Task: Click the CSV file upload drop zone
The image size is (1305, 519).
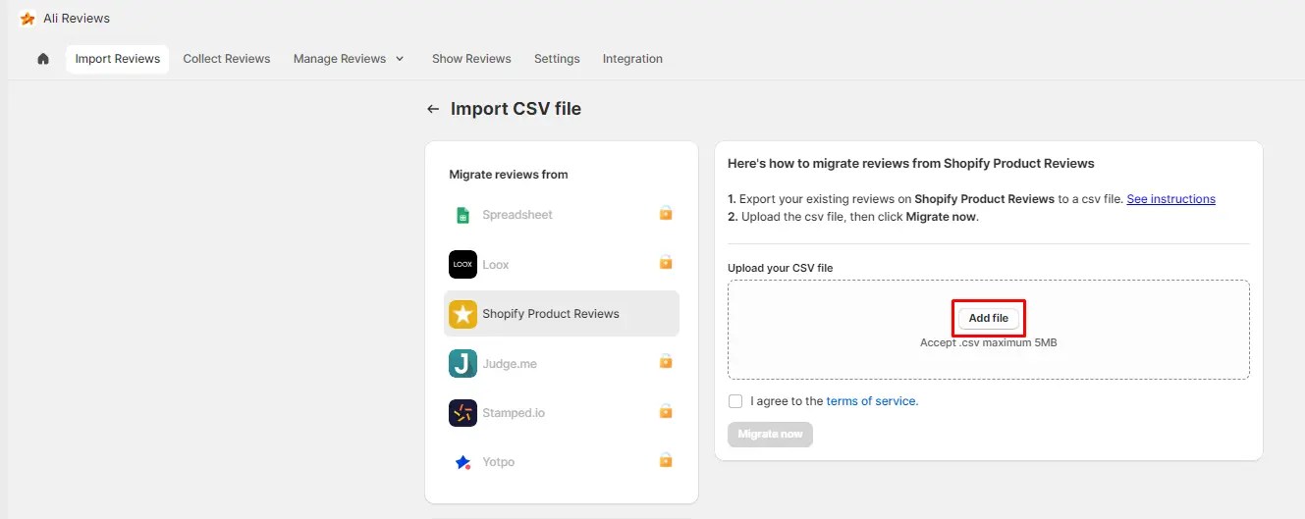Action: 989,330
